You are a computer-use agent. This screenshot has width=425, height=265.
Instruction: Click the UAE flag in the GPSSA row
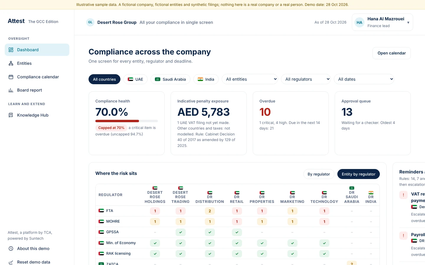(101, 232)
